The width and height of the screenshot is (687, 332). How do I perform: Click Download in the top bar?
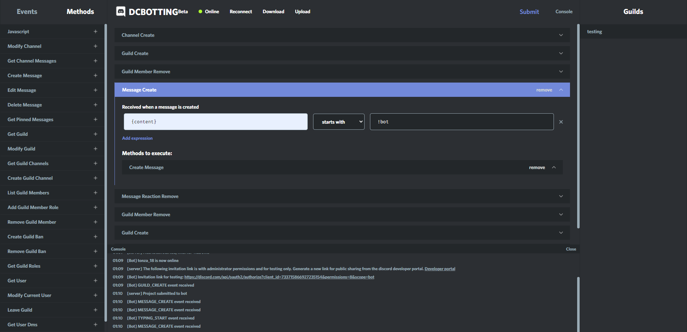pyautogui.click(x=273, y=11)
